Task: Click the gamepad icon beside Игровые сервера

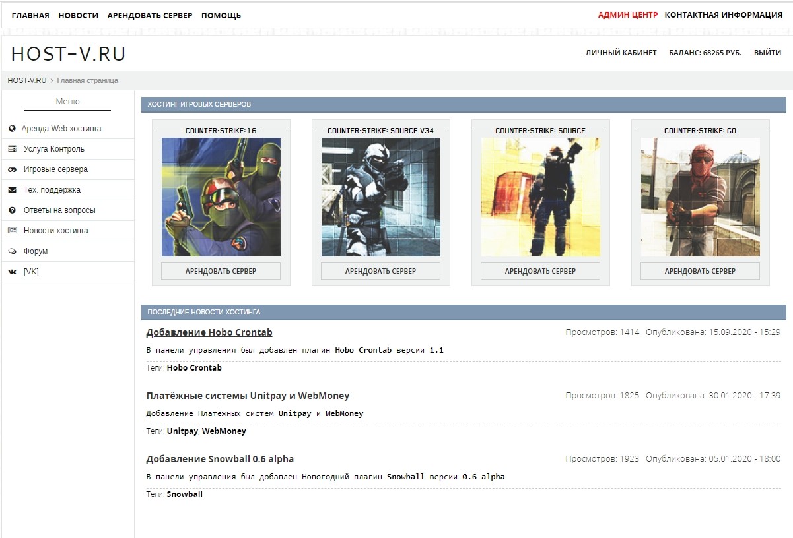Action: coord(12,169)
